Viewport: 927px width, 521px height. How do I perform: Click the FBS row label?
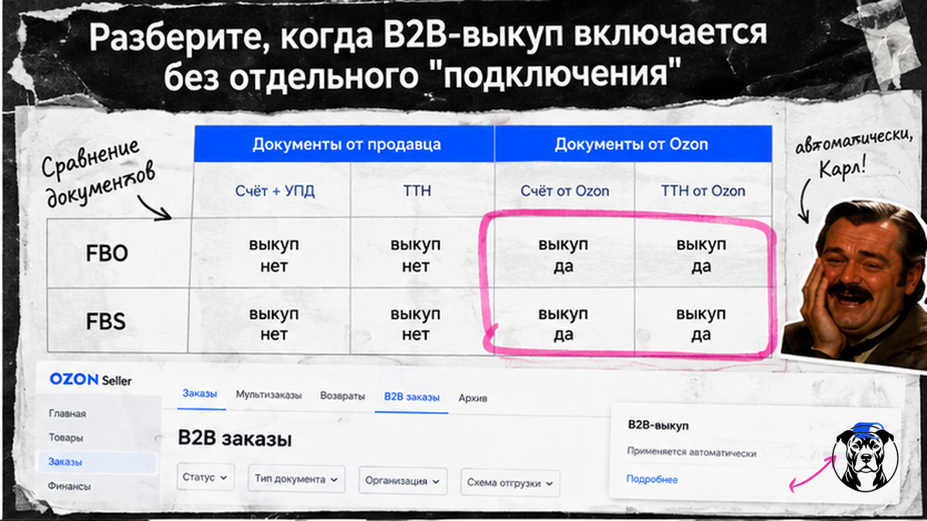[107, 320]
